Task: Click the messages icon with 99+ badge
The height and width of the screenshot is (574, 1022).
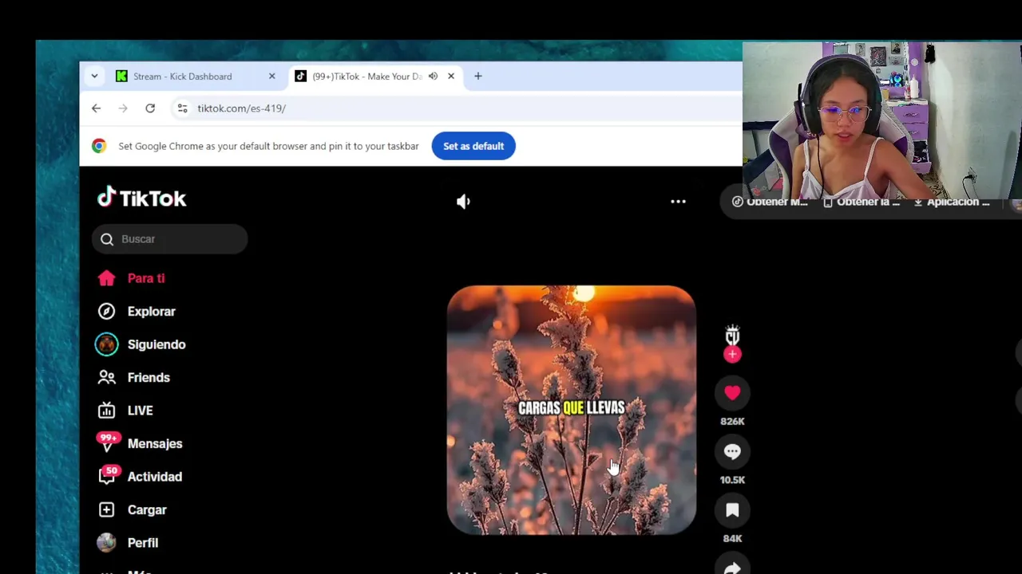Action: point(106,442)
